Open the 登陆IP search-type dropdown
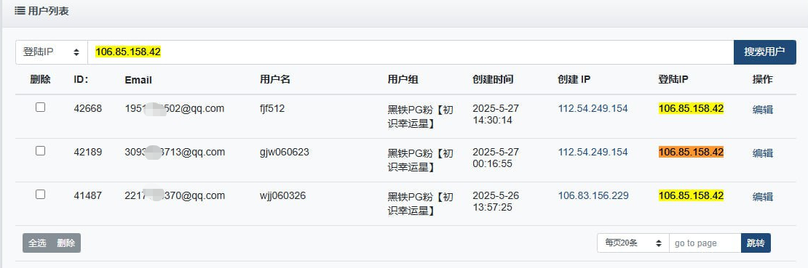808x268 pixels. tap(52, 52)
